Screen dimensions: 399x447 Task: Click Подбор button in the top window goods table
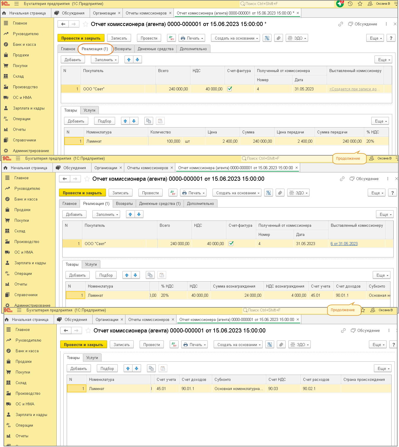coord(104,121)
